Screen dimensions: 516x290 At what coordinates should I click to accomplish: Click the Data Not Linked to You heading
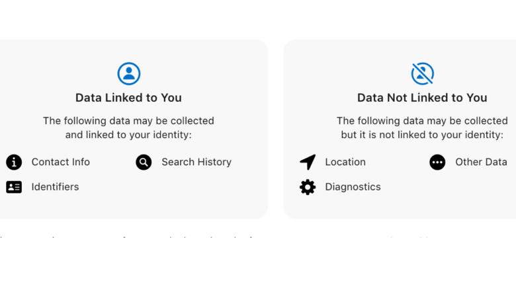coord(422,98)
